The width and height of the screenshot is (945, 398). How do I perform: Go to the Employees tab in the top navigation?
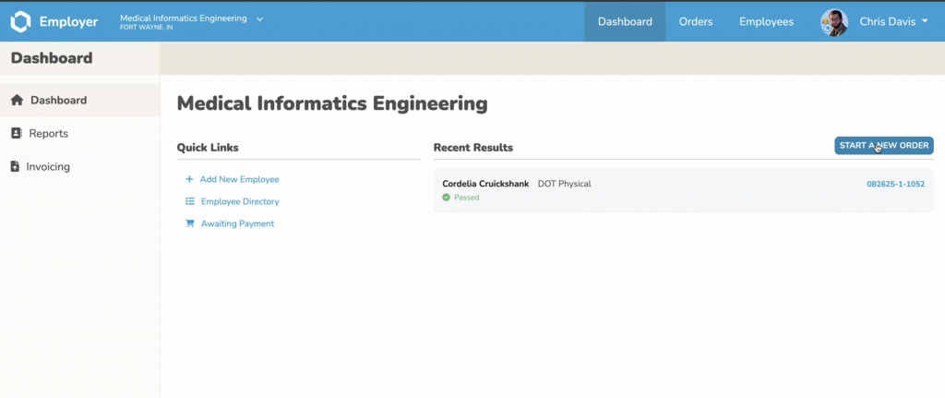[766, 22]
